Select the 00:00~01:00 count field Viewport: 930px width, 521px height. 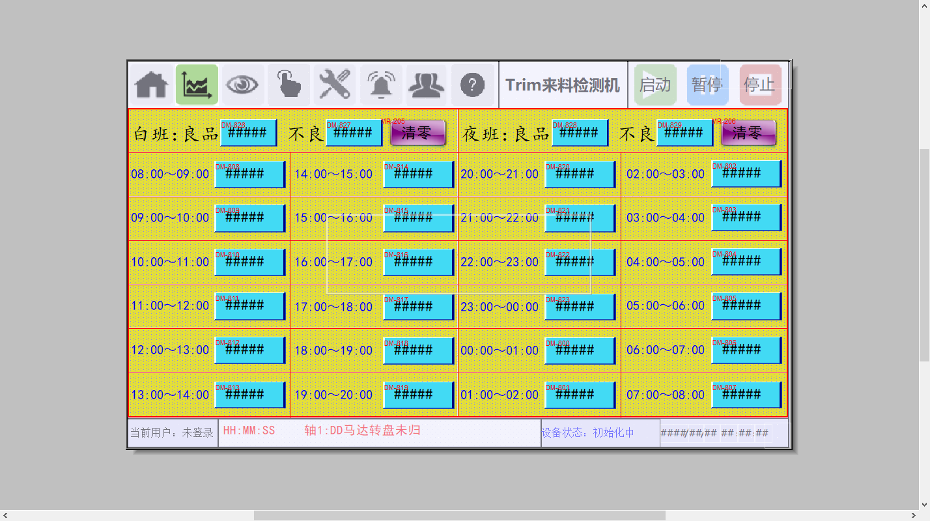click(580, 350)
